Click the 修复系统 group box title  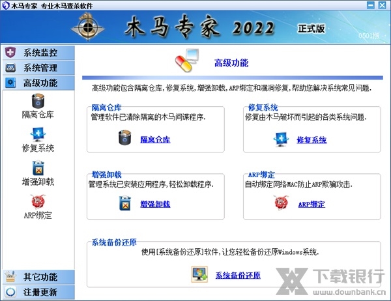coord(263,107)
